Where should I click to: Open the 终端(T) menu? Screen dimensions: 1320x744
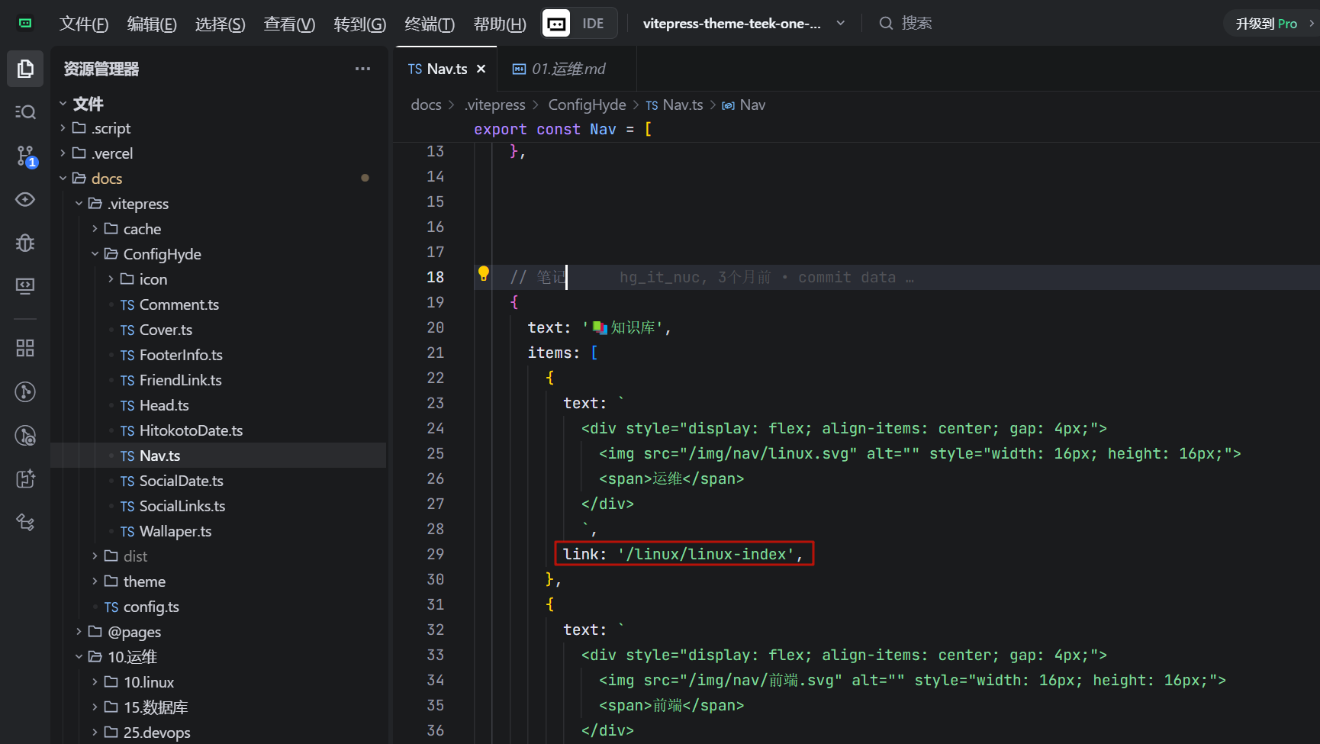click(x=430, y=24)
